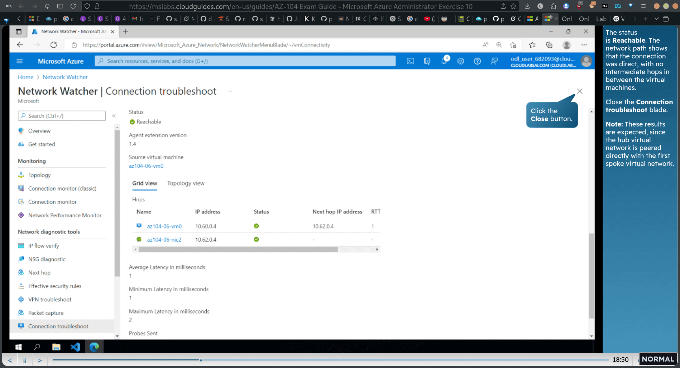Click right arrow of hops table scrollbar
The image size is (680, 368).
tap(377, 249)
